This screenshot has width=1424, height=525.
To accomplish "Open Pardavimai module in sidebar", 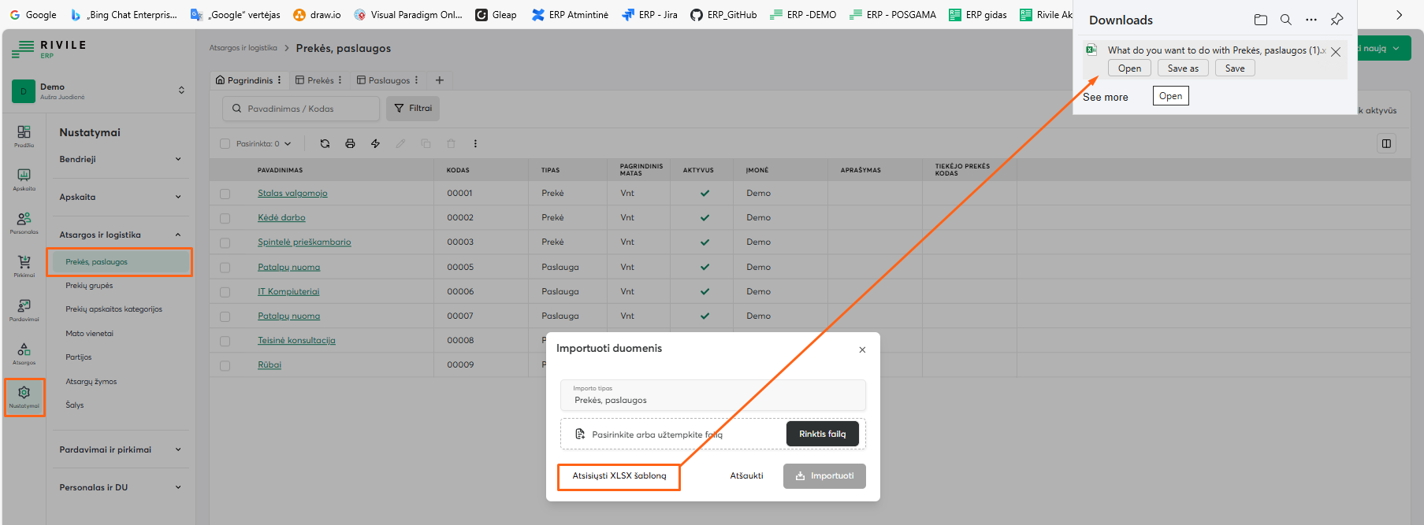I will (x=24, y=309).
